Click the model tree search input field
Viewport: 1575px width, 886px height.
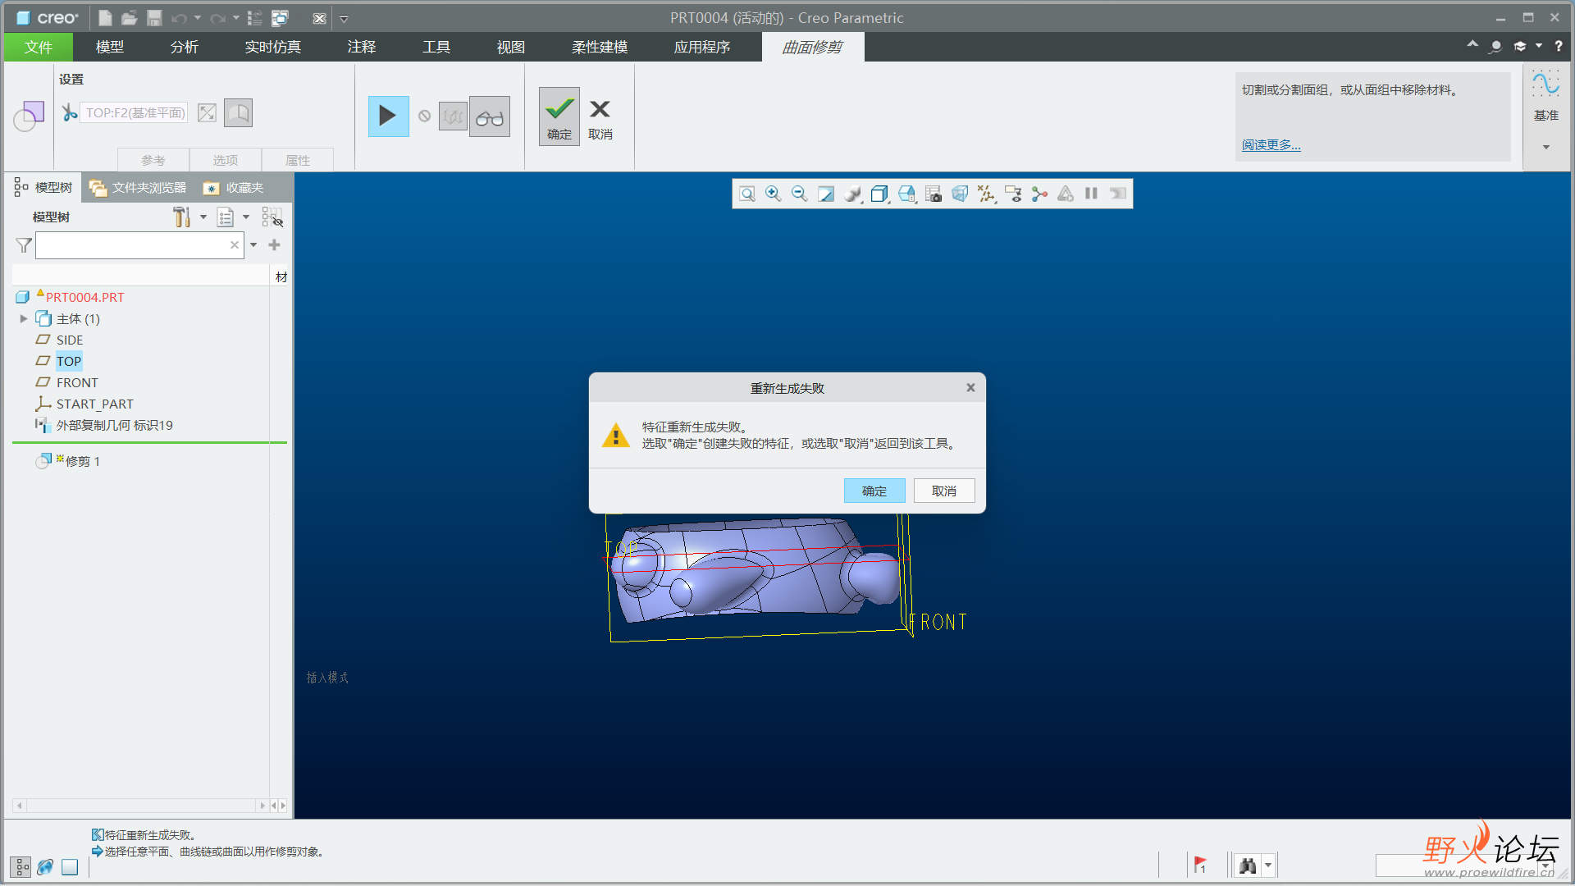pos(132,244)
